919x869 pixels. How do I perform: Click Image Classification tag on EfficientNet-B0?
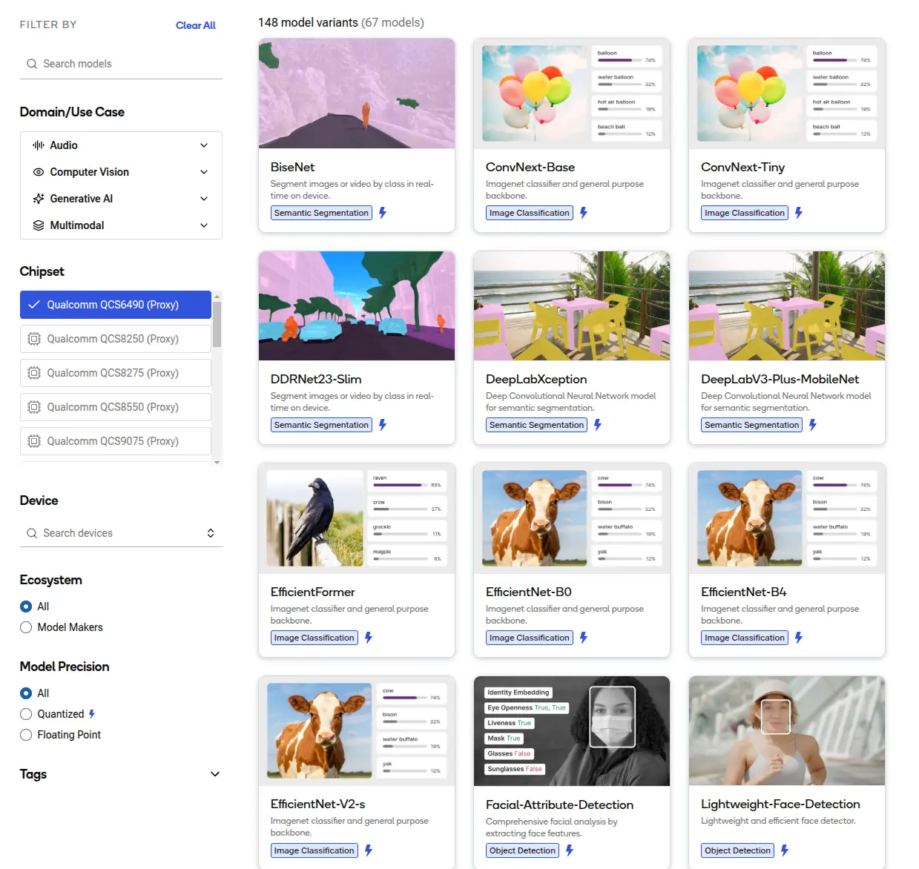tap(530, 638)
